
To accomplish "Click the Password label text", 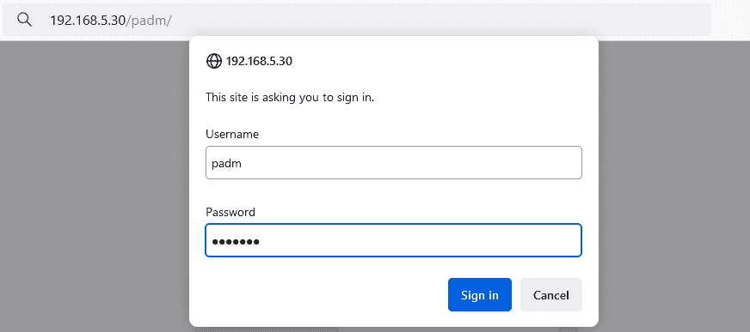I will tap(231, 212).
